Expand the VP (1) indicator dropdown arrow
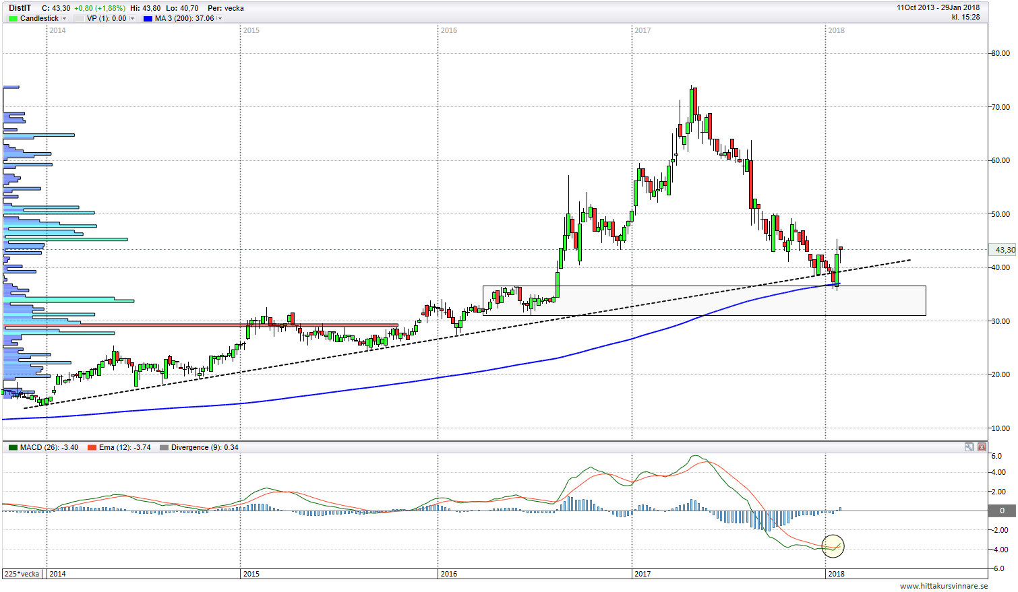Viewport: 1018px width, 592px height. 131,19
